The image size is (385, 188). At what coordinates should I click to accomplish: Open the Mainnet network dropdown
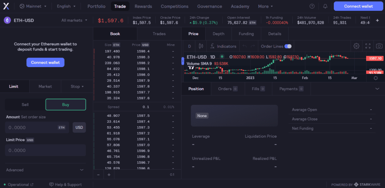(33, 6)
